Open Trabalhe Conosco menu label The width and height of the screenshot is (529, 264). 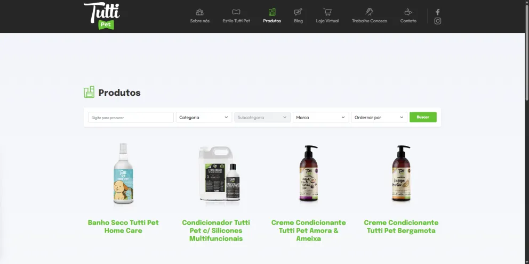click(x=370, y=21)
